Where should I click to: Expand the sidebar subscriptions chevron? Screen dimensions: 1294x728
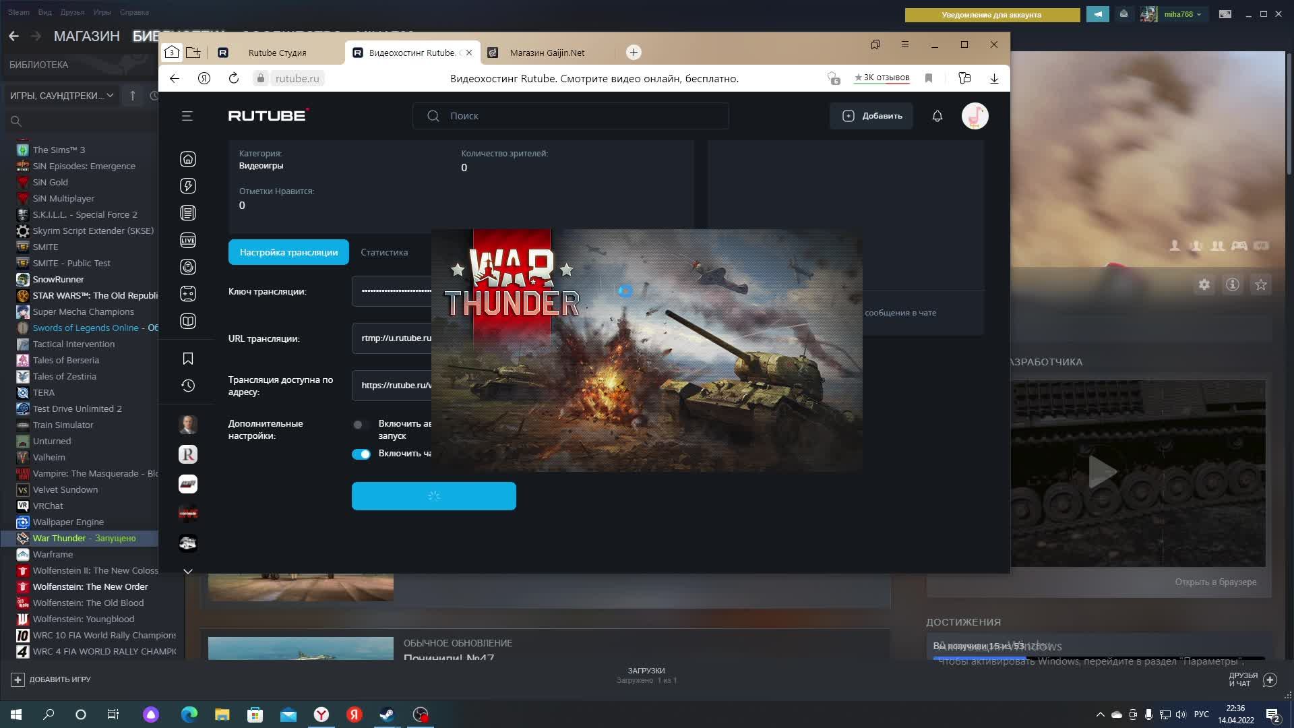[188, 571]
